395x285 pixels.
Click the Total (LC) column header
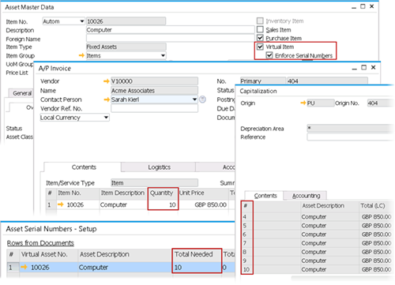click(x=376, y=205)
